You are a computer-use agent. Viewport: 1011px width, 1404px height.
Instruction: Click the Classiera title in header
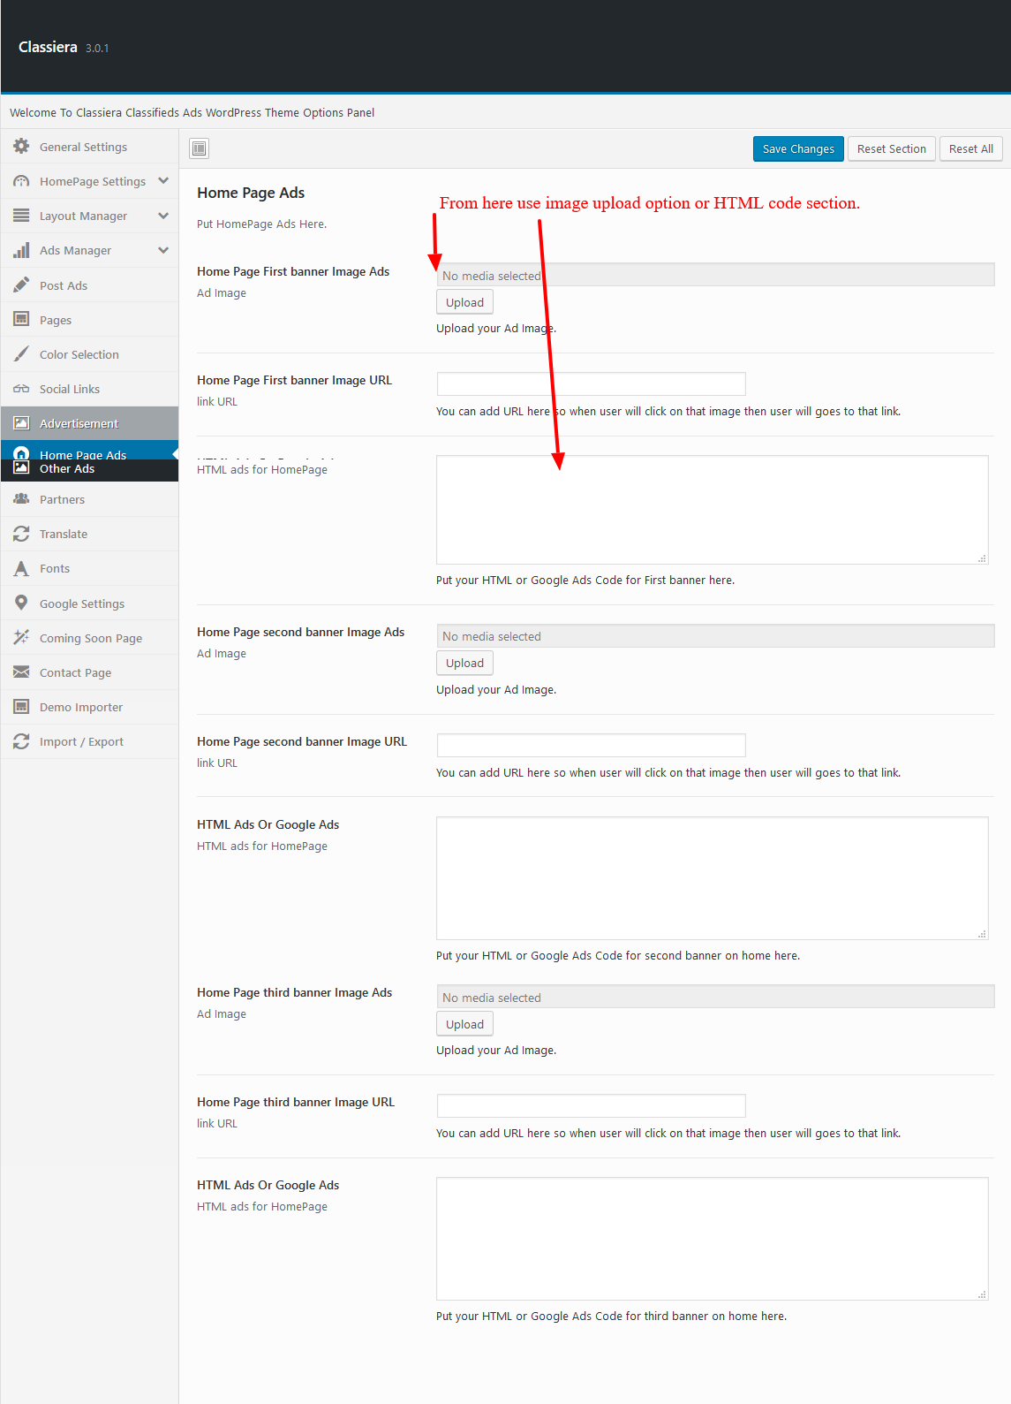48,47
